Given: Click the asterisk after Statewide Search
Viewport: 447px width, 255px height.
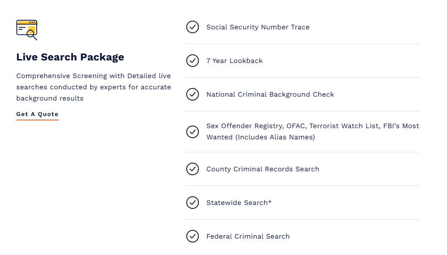Looking at the screenshot, I should pyautogui.click(x=270, y=201).
